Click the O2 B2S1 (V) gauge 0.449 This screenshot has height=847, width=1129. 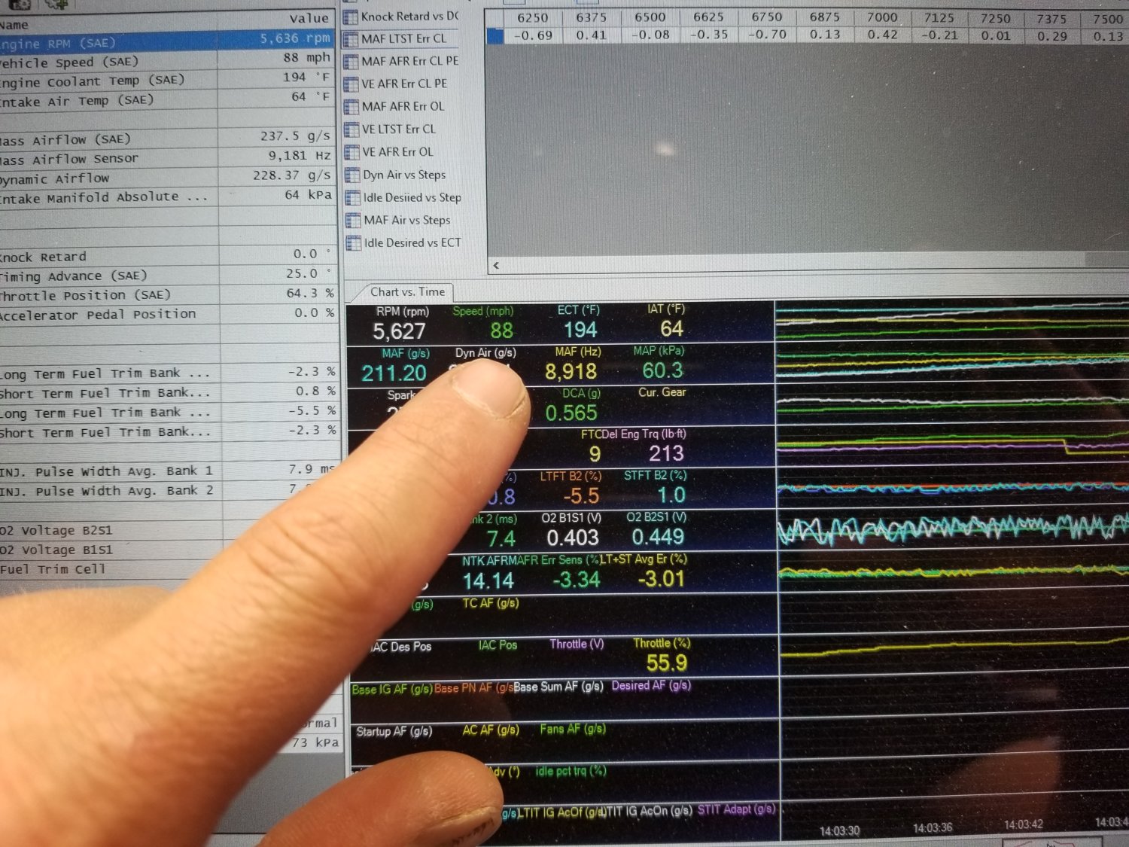click(658, 529)
